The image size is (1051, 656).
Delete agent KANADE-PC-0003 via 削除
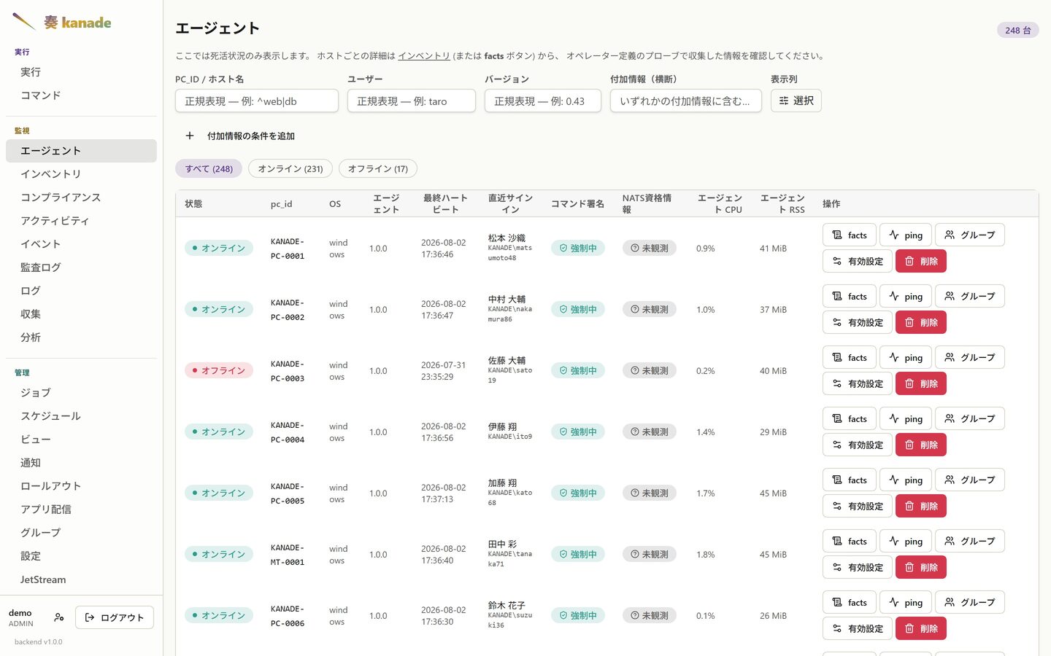click(x=921, y=383)
